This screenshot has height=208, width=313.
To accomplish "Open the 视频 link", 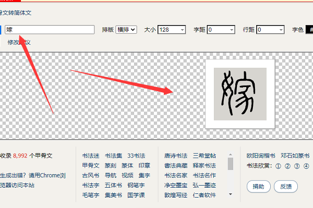I will (127, 175).
